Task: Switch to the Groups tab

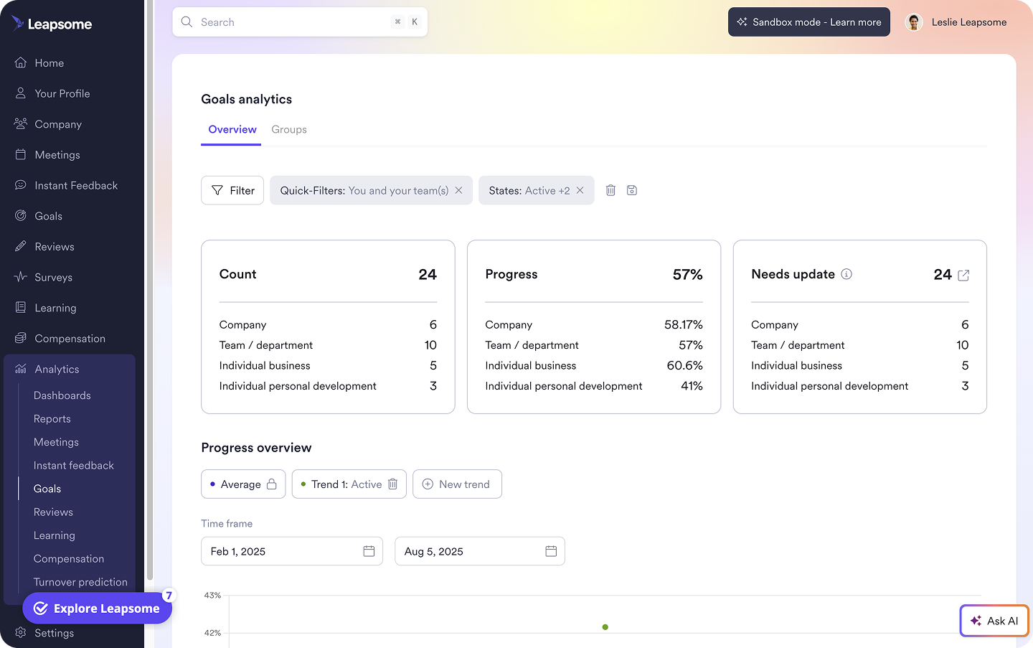Action: [x=289, y=129]
